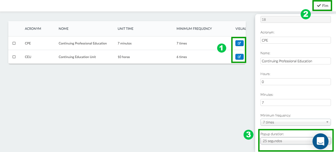Click the Nome input field
The width and height of the screenshot is (336, 152).
295,61
